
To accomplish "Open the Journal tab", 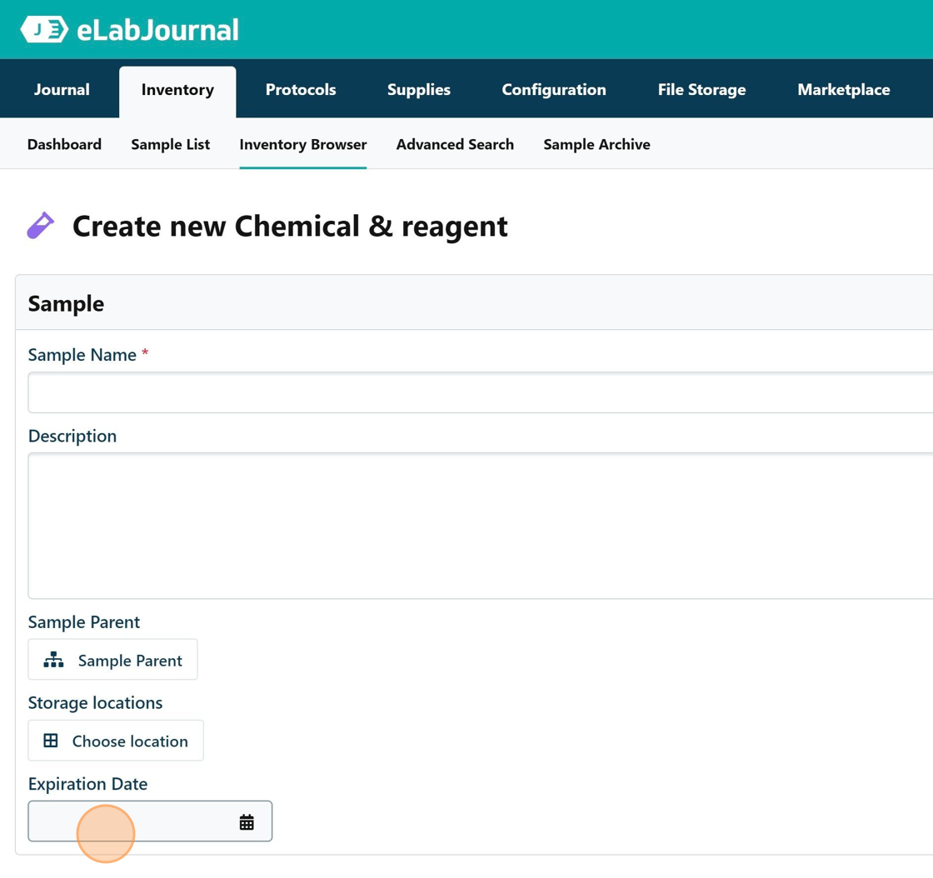I will click(x=62, y=90).
